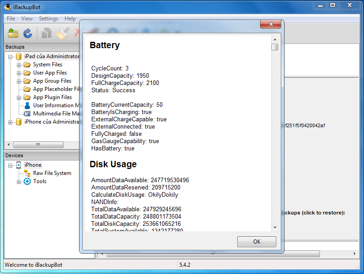Screen dimensions: 364x274
Task: Select the App Group Files folder
Action: (x=52, y=81)
